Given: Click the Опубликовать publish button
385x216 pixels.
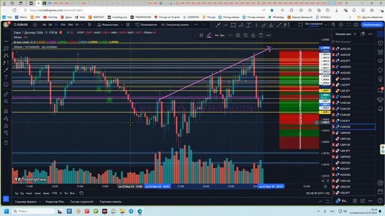Looking at the screenshot, I should pos(372,25).
